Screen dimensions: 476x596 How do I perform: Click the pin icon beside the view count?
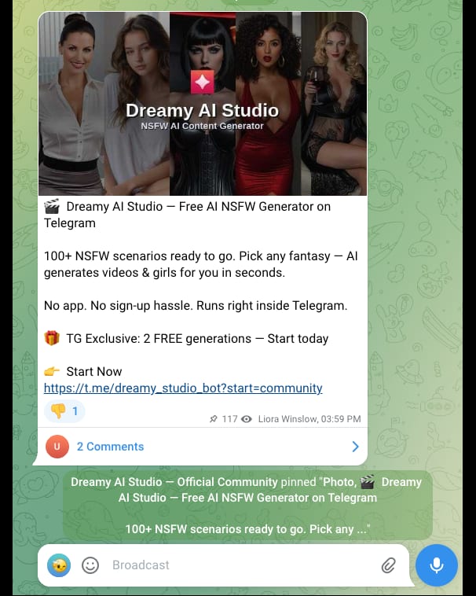(214, 419)
